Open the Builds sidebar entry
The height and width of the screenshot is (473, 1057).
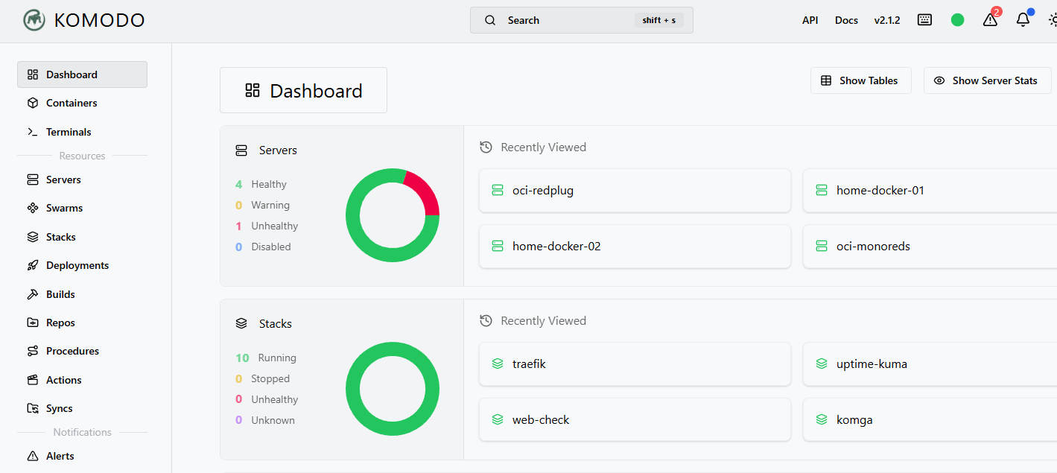click(82, 294)
